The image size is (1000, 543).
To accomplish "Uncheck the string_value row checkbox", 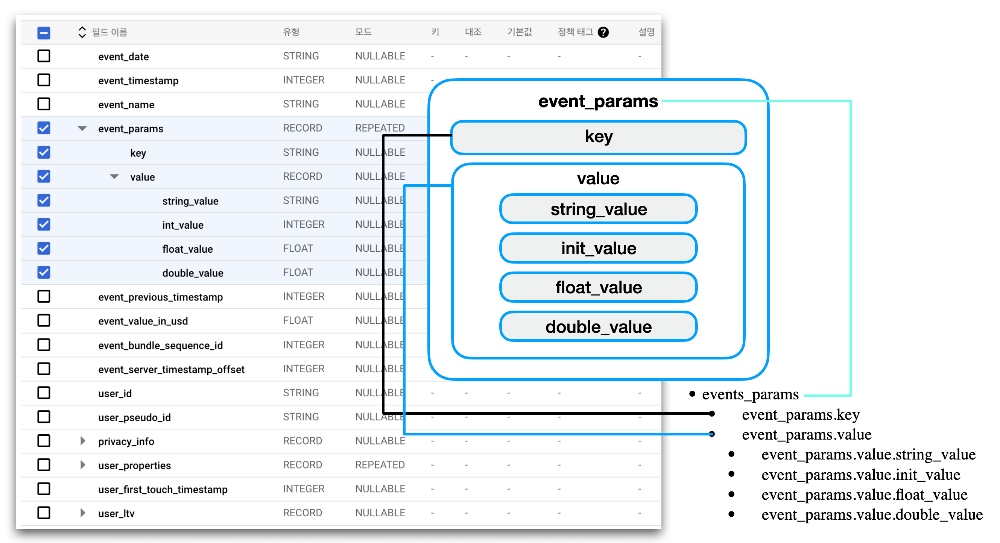I will 44,200.
